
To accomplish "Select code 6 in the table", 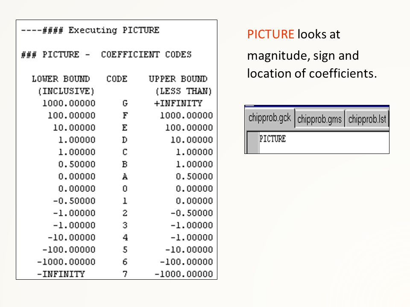I will click(125, 261).
